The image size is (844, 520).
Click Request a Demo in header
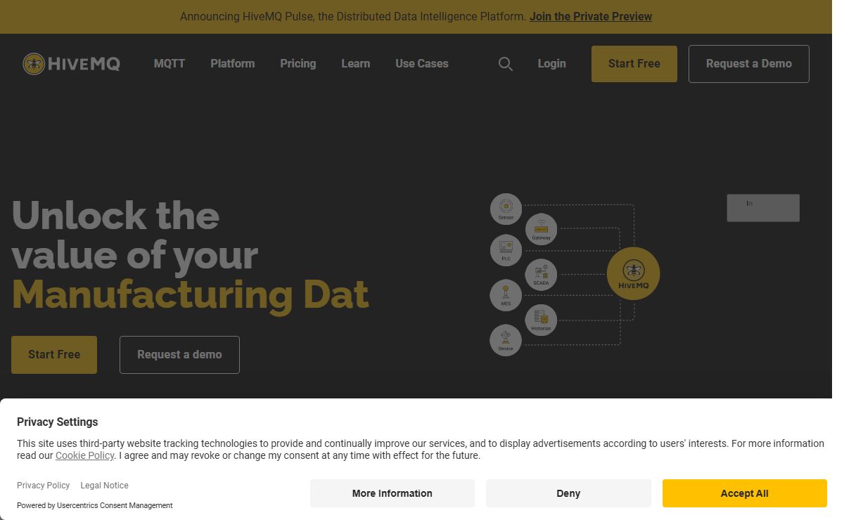coord(749,64)
